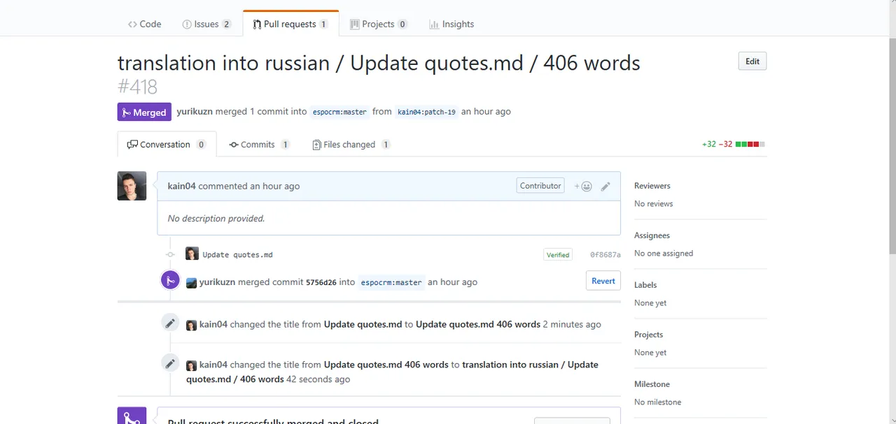Click yurikuzn's small avatar in the merge event
The height and width of the screenshot is (424, 896).
pos(191,283)
